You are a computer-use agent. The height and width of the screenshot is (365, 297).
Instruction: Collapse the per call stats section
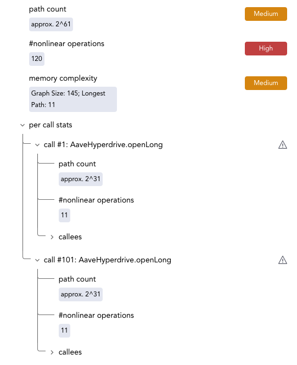tap(23, 125)
